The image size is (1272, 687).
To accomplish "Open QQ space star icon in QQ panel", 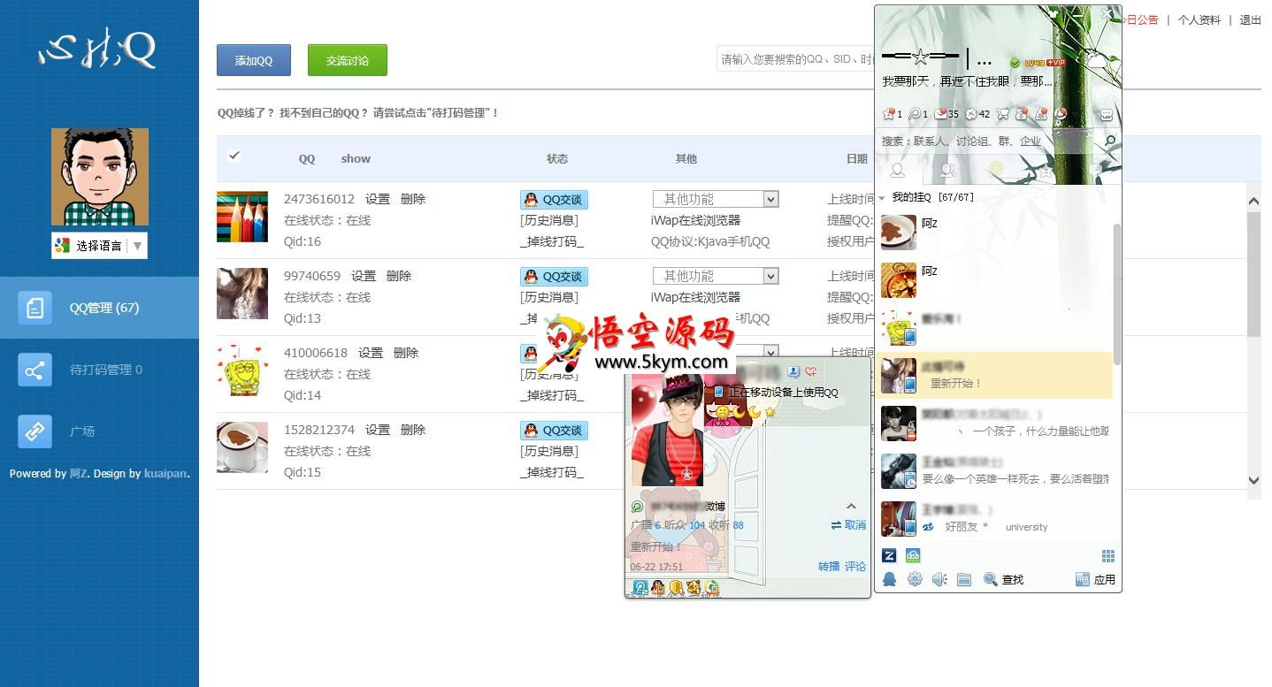I will (889, 114).
